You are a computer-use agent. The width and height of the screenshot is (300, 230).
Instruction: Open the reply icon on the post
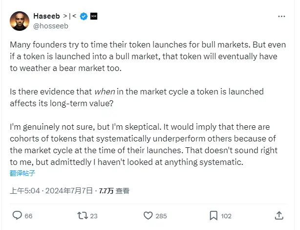[x=17, y=215]
